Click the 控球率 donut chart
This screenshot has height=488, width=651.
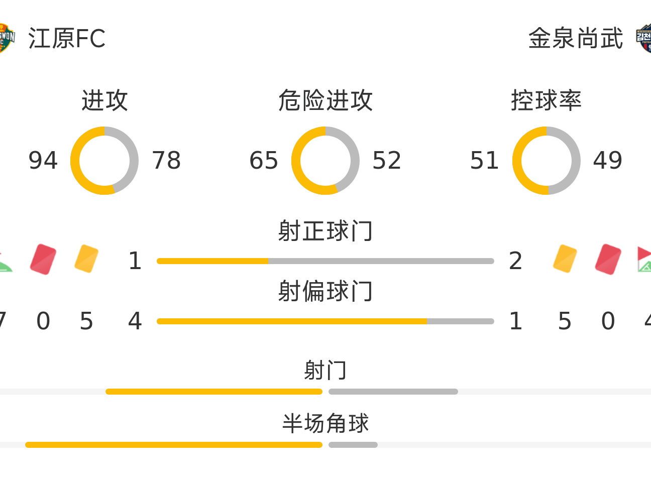pyautogui.click(x=547, y=161)
